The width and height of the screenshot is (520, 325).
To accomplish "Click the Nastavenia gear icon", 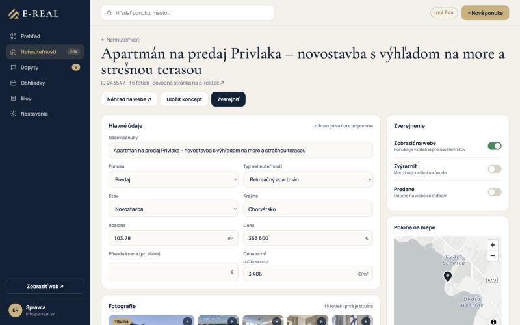I will coord(13,114).
